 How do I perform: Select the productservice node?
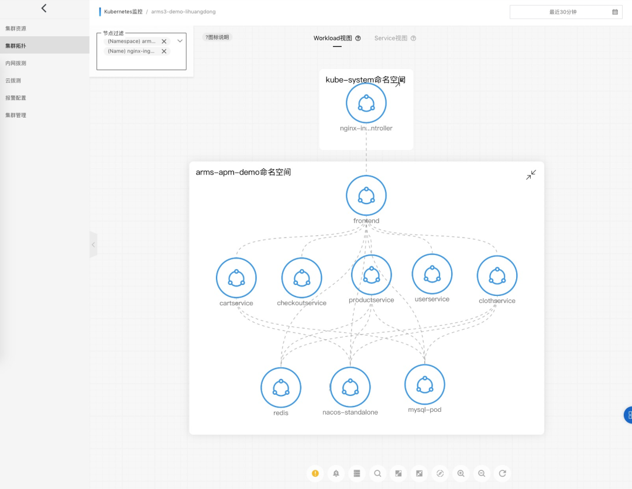tap(371, 275)
